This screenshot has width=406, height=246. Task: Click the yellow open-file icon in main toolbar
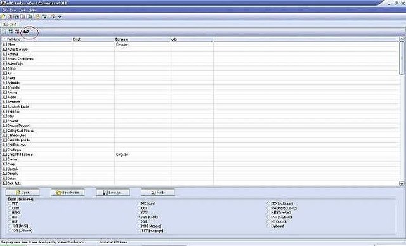pyautogui.click(x=3, y=17)
